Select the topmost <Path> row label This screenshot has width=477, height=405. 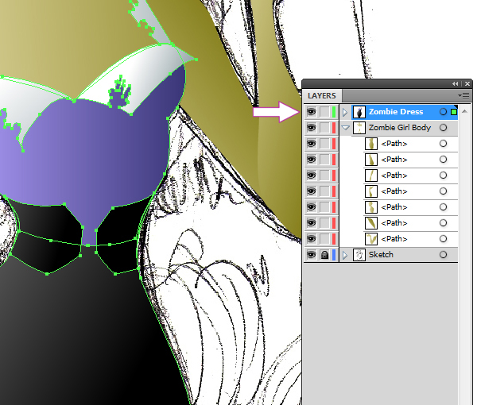coord(394,144)
